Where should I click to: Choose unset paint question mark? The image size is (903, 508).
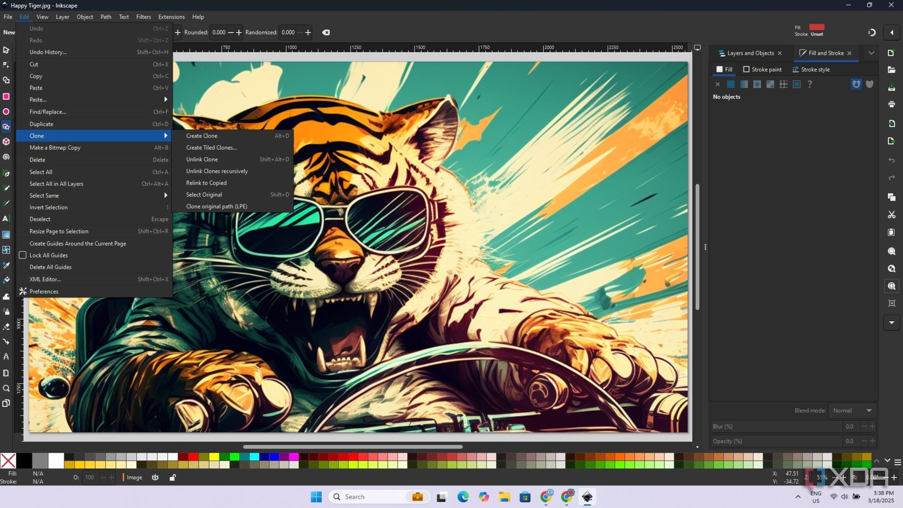coord(810,84)
